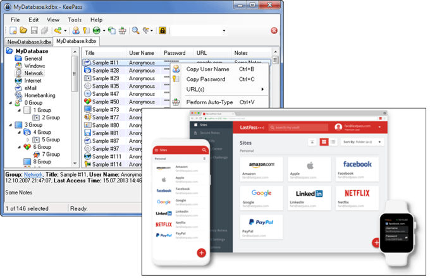
Task: Sort entries by the Title column header
Action: pos(104,53)
